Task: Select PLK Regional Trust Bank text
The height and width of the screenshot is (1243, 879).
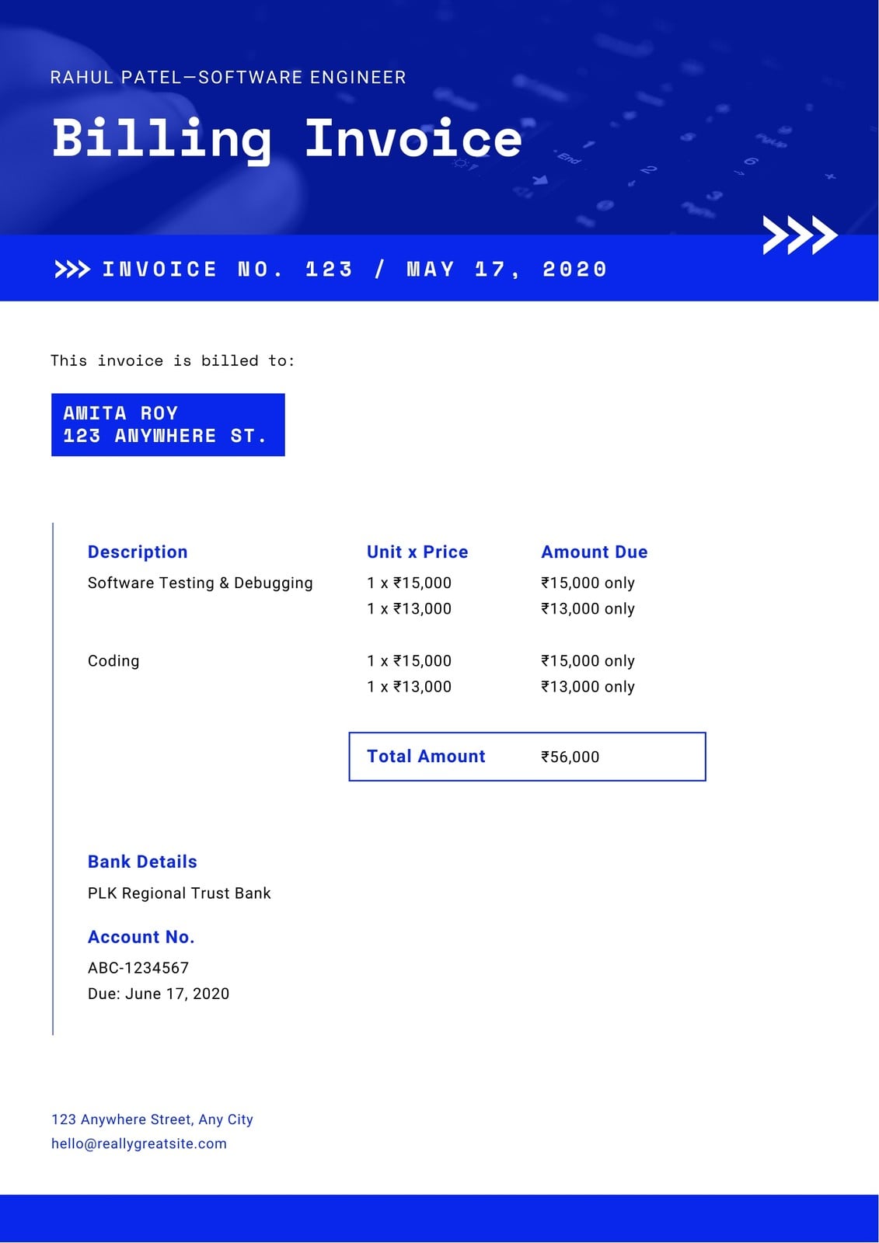Action: point(180,893)
